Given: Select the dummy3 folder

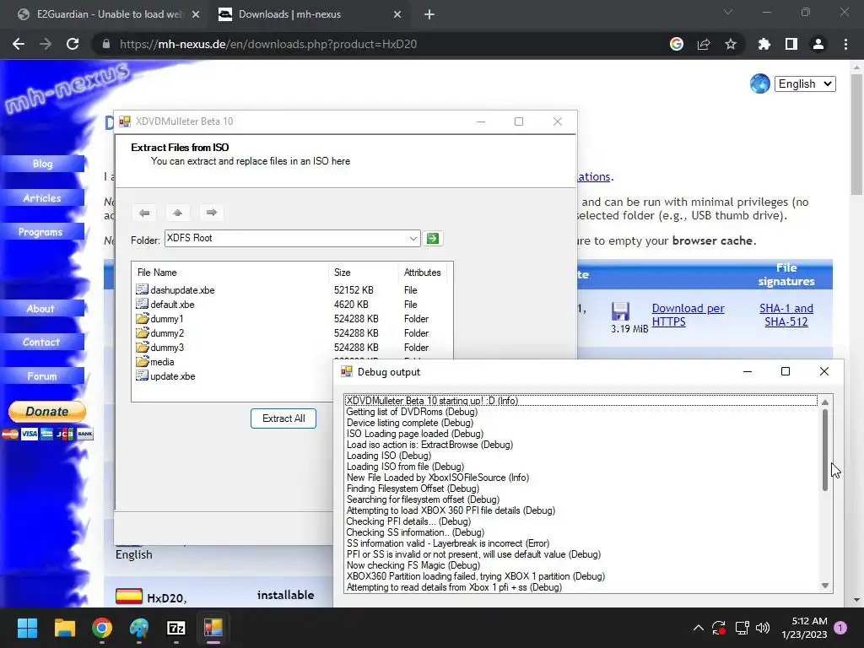Looking at the screenshot, I should (166, 347).
